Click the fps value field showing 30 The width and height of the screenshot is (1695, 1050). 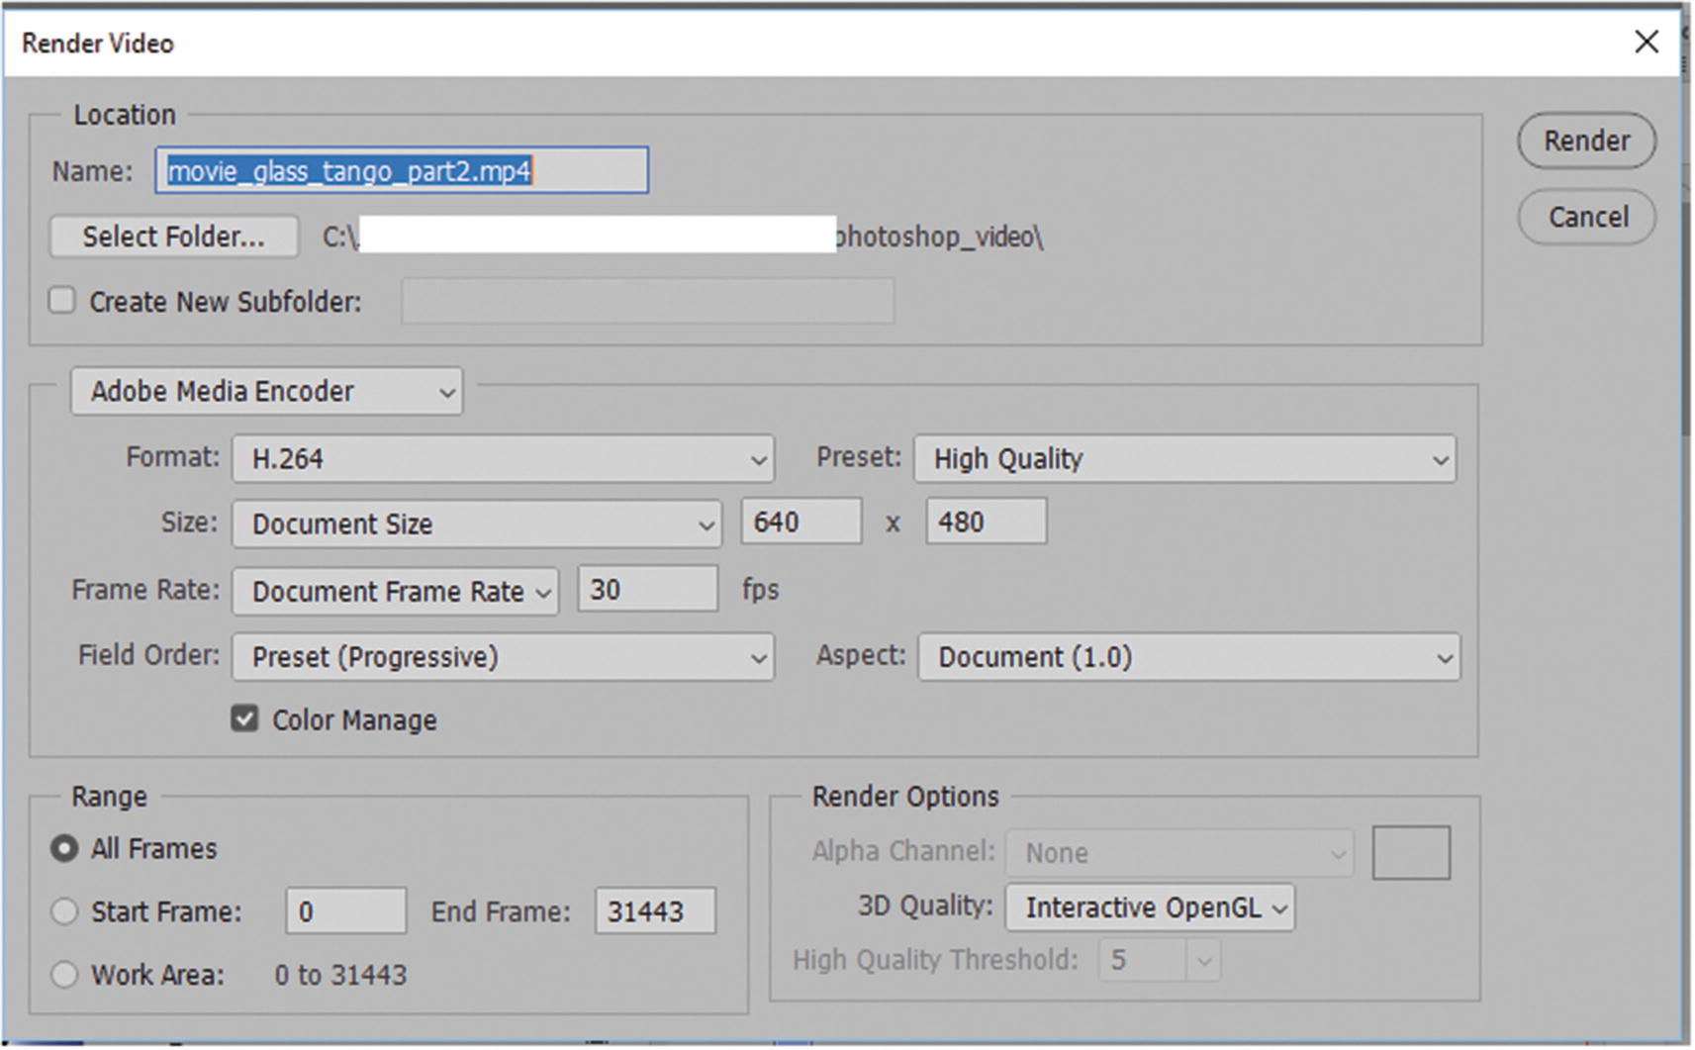tap(648, 589)
